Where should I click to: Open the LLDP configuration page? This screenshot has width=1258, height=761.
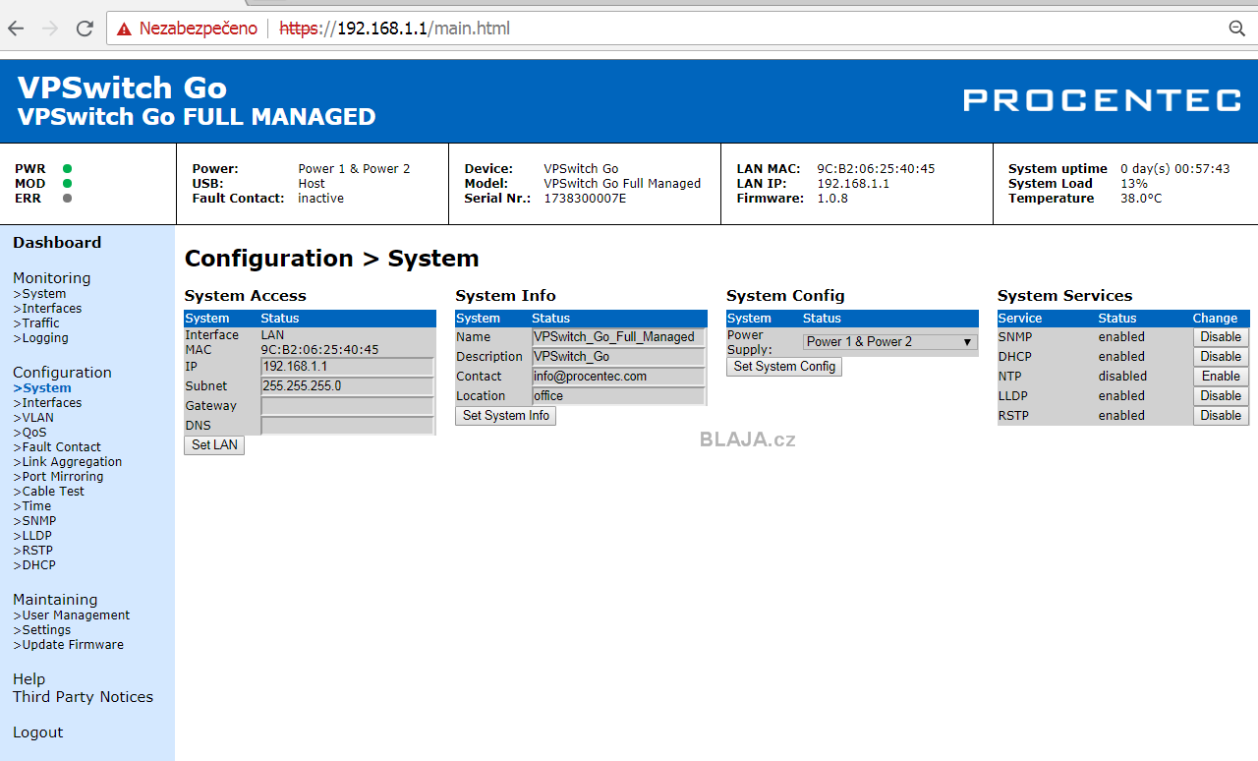pyautogui.click(x=32, y=536)
